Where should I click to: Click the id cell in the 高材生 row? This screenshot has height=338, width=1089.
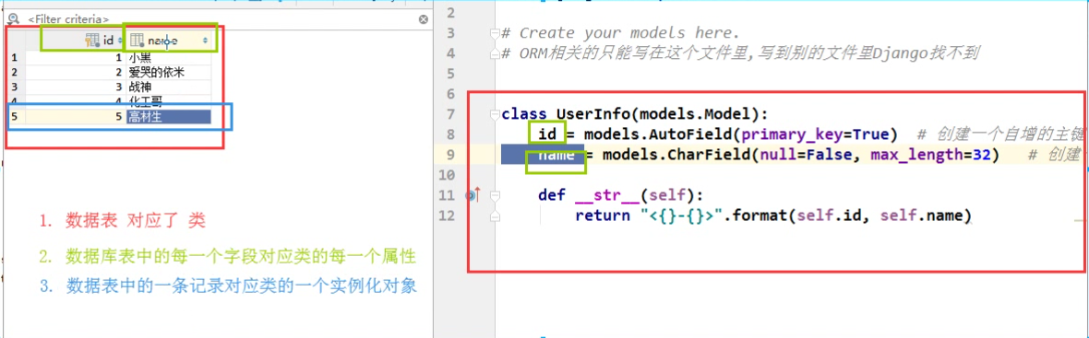click(75, 117)
